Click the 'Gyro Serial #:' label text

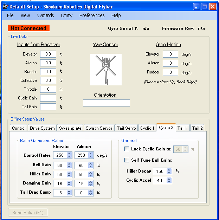coord(123,28)
